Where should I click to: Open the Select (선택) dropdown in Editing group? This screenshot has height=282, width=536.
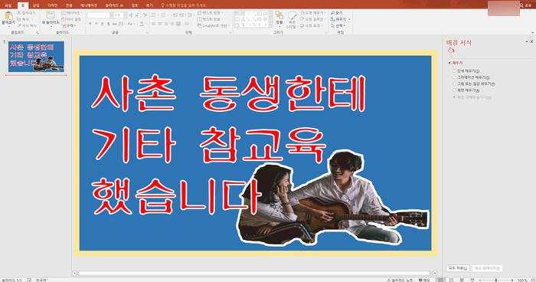338,25
